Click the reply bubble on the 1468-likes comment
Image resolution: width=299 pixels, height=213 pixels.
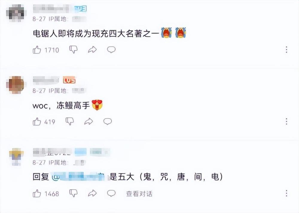click(111, 193)
